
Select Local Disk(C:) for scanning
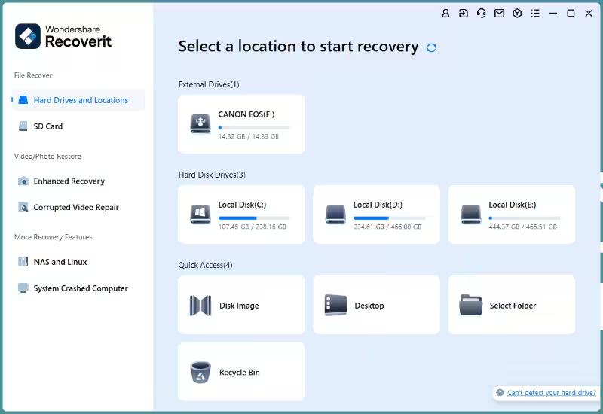click(241, 215)
